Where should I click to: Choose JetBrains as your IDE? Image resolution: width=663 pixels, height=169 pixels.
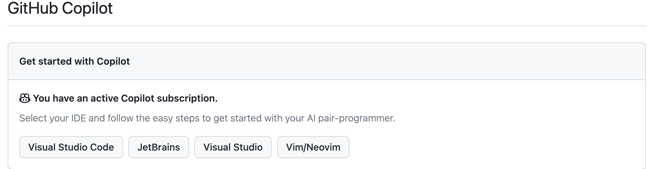[159, 147]
